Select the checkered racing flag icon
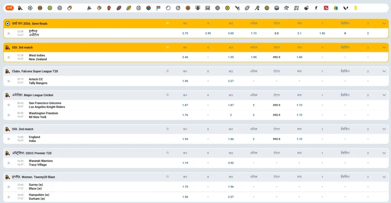391x203 pixels. pyautogui.click(x=158, y=8)
